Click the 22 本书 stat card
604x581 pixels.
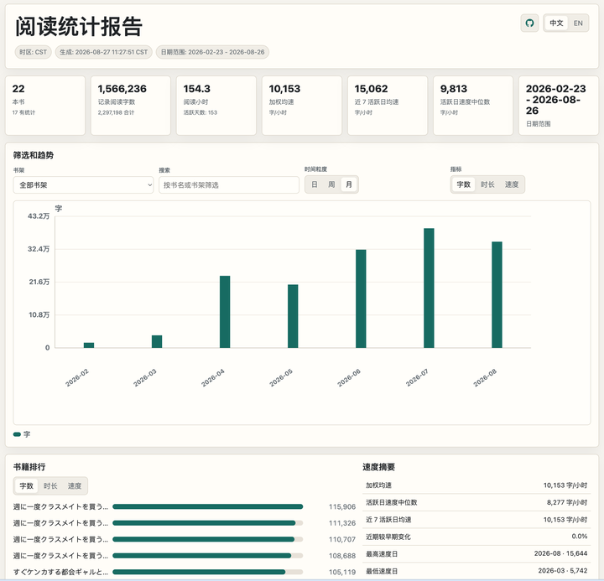(45, 106)
